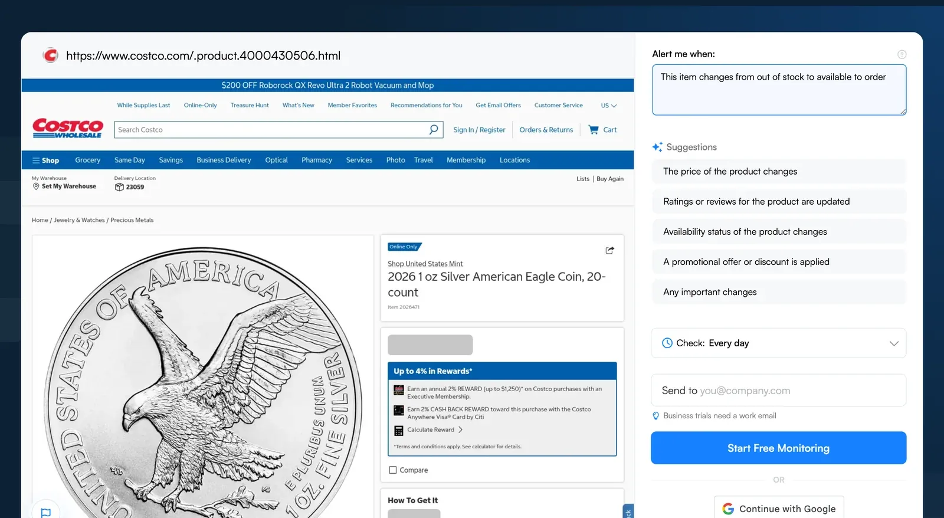Expand the US country selector
The height and width of the screenshot is (518, 944).
[x=609, y=106]
